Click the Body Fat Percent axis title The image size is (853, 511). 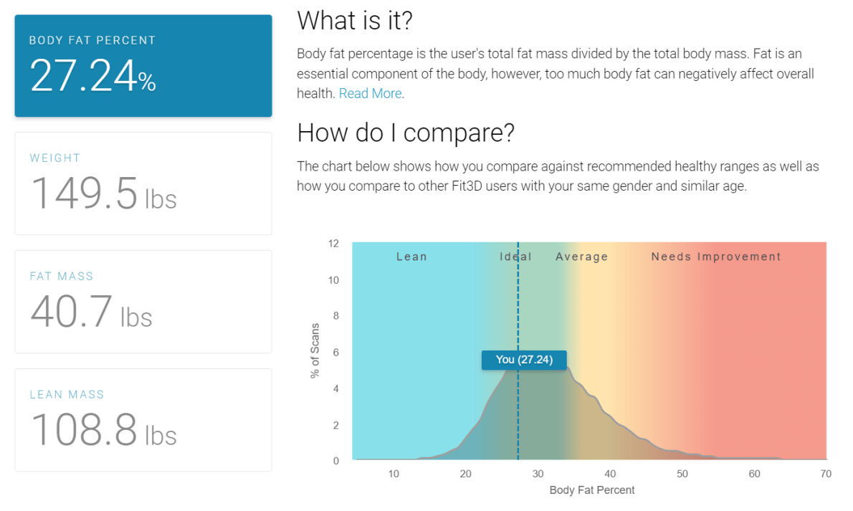(x=592, y=489)
